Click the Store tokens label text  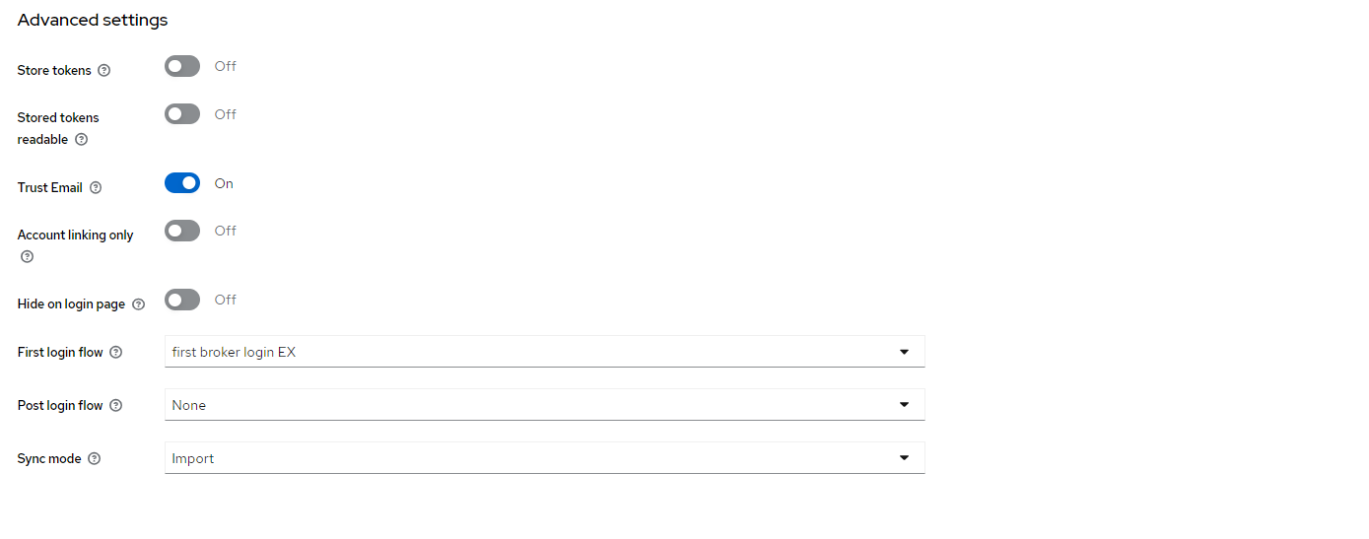point(54,71)
